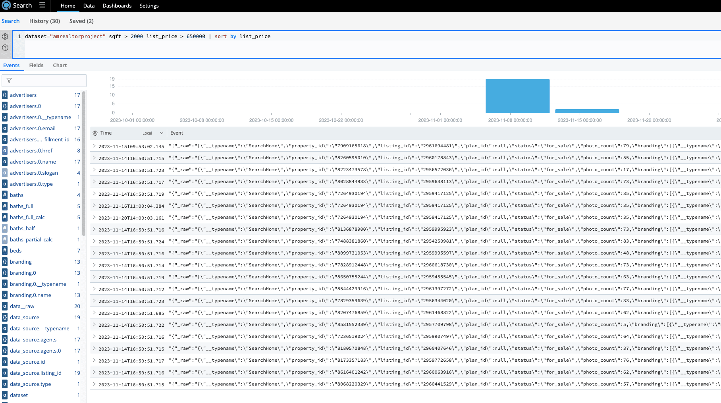The width and height of the screenshot is (721, 403).
Task: Open the Local timezone dropdown
Action: coord(153,133)
